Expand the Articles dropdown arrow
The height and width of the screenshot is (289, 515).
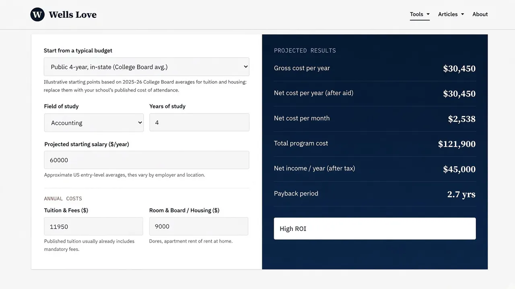click(x=462, y=14)
